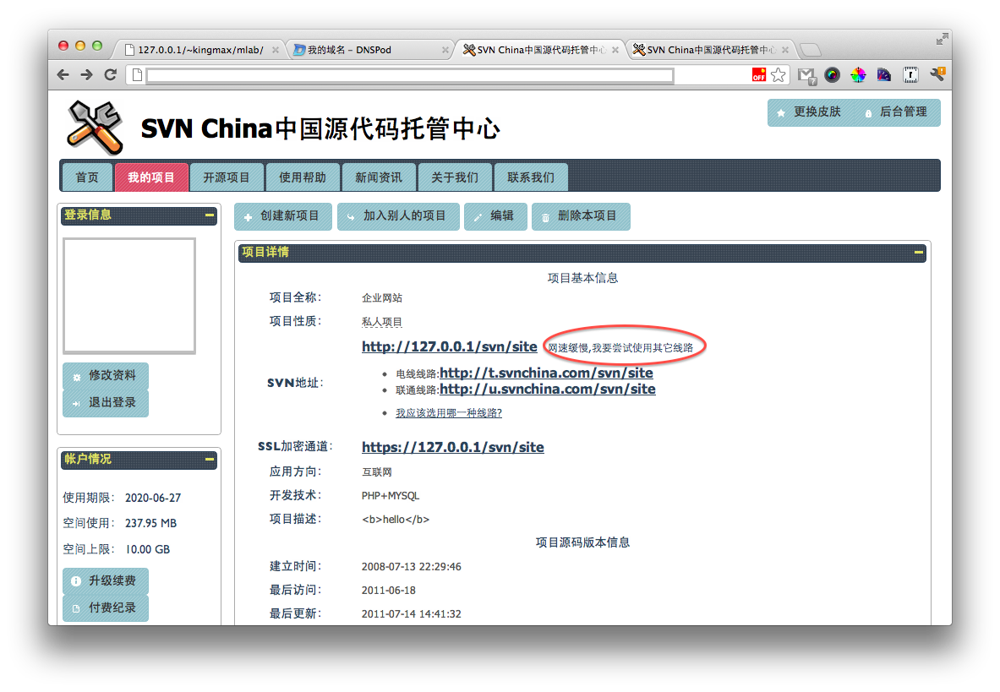
Task: Click the browser address bar field
Action: (x=410, y=76)
